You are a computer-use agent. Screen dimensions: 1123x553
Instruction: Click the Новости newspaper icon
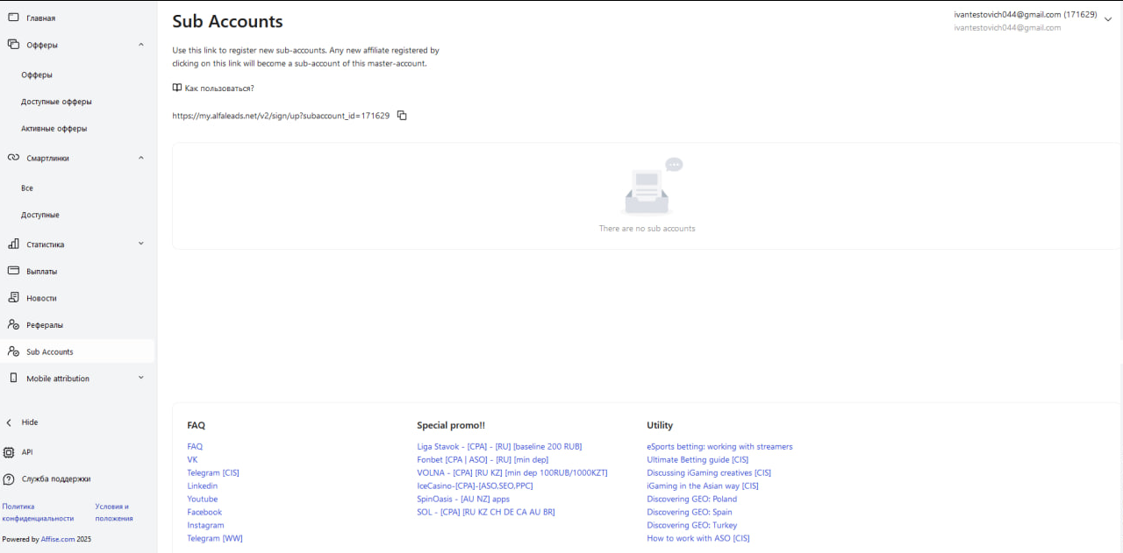point(13,298)
